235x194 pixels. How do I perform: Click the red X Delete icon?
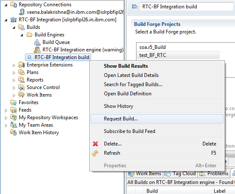tap(95, 144)
